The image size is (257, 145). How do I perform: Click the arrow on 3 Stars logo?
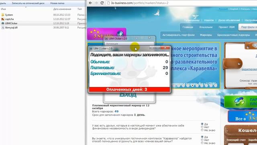tap(120, 34)
